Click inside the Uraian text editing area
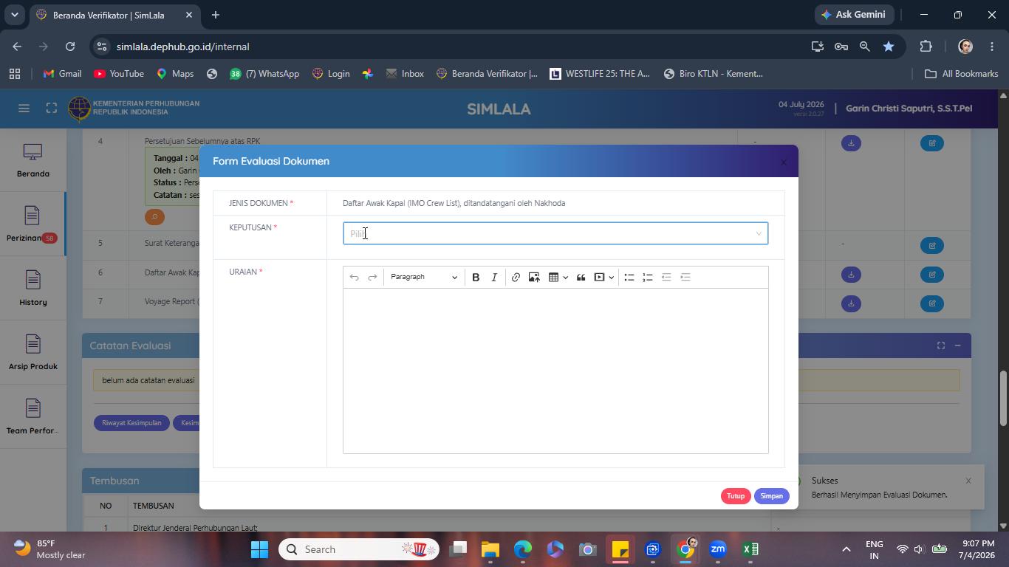Viewport: 1009px width, 567px height. [555, 371]
